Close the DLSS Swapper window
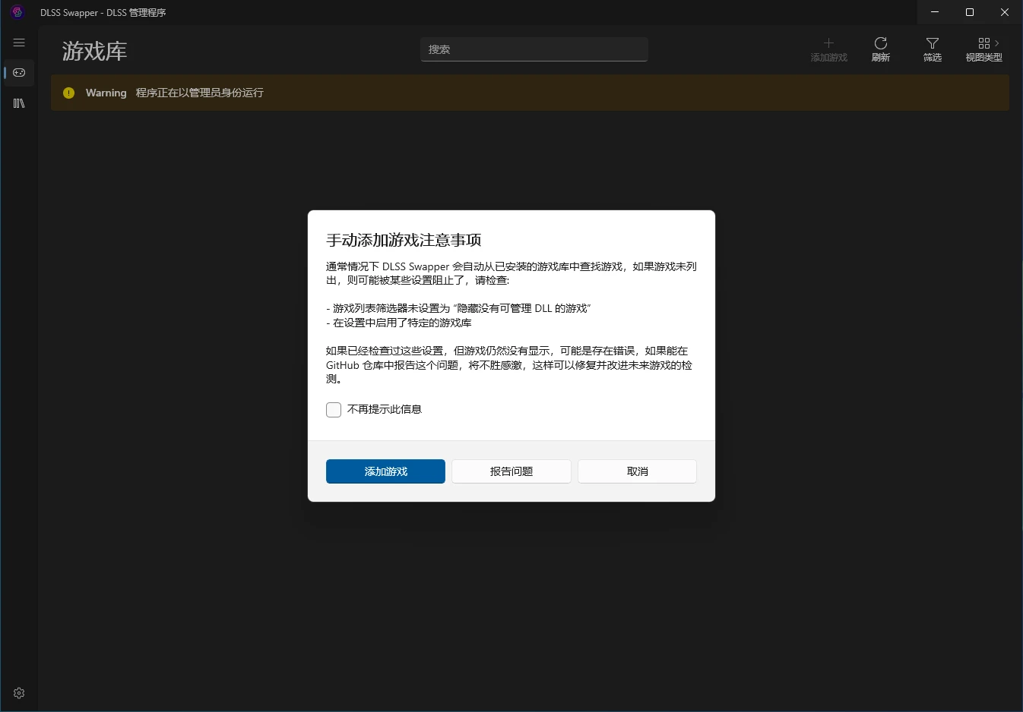The height and width of the screenshot is (712, 1023). (x=1004, y=12)
